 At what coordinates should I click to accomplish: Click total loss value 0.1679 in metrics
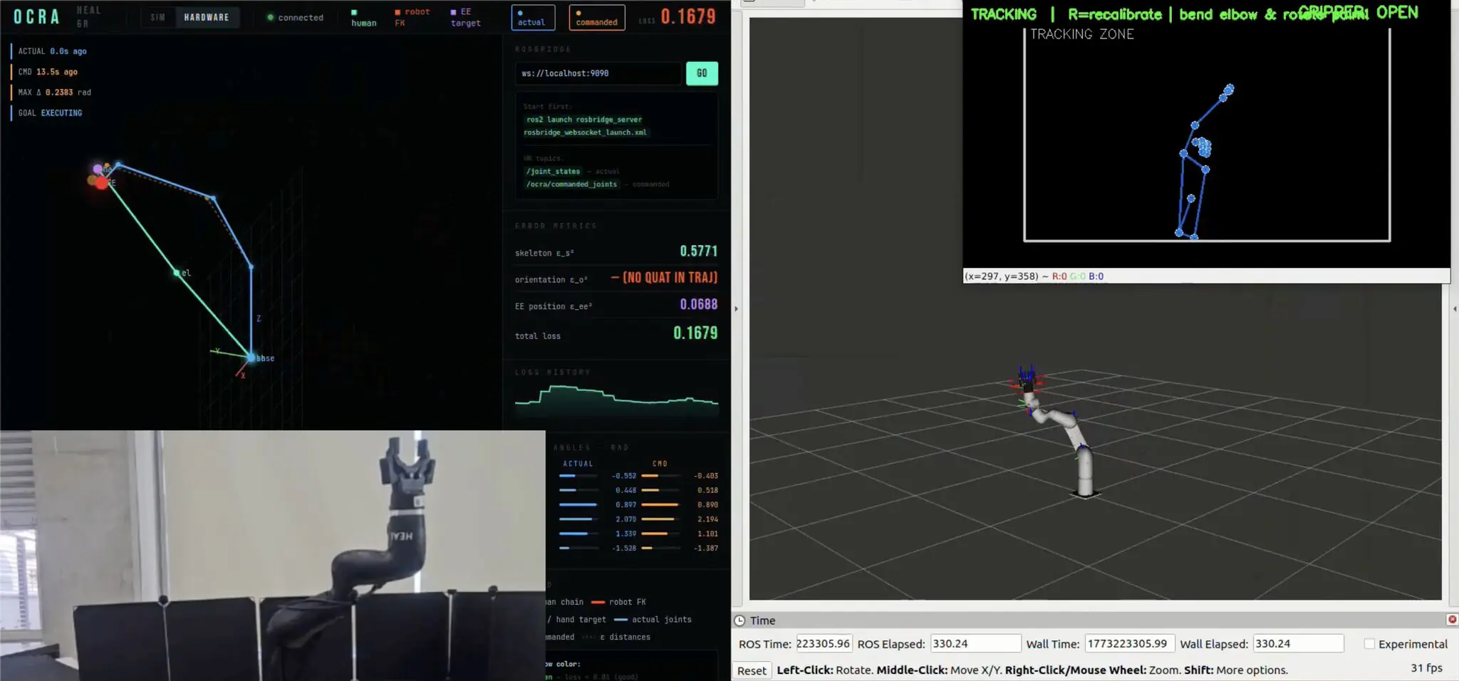click(695, 333)
